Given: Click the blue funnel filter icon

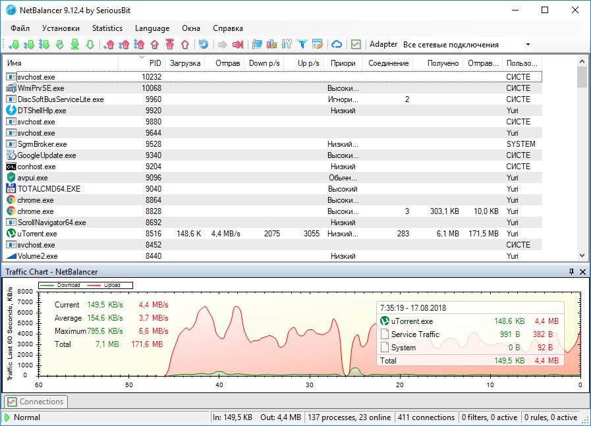Looking at the screenshot, I should [302, 45].
